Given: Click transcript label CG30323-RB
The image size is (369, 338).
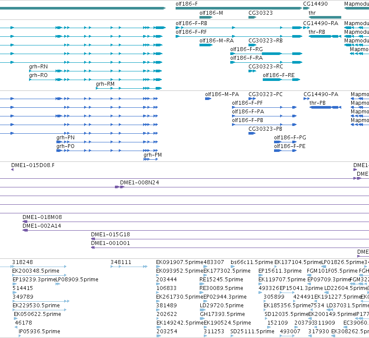Looking at the screenshot, I should click(x=265, y=41).
